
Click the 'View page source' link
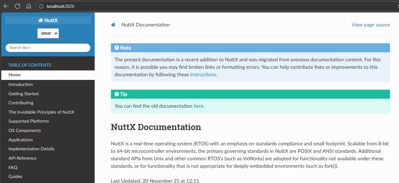pyautogui.click(x=371, y=25)
